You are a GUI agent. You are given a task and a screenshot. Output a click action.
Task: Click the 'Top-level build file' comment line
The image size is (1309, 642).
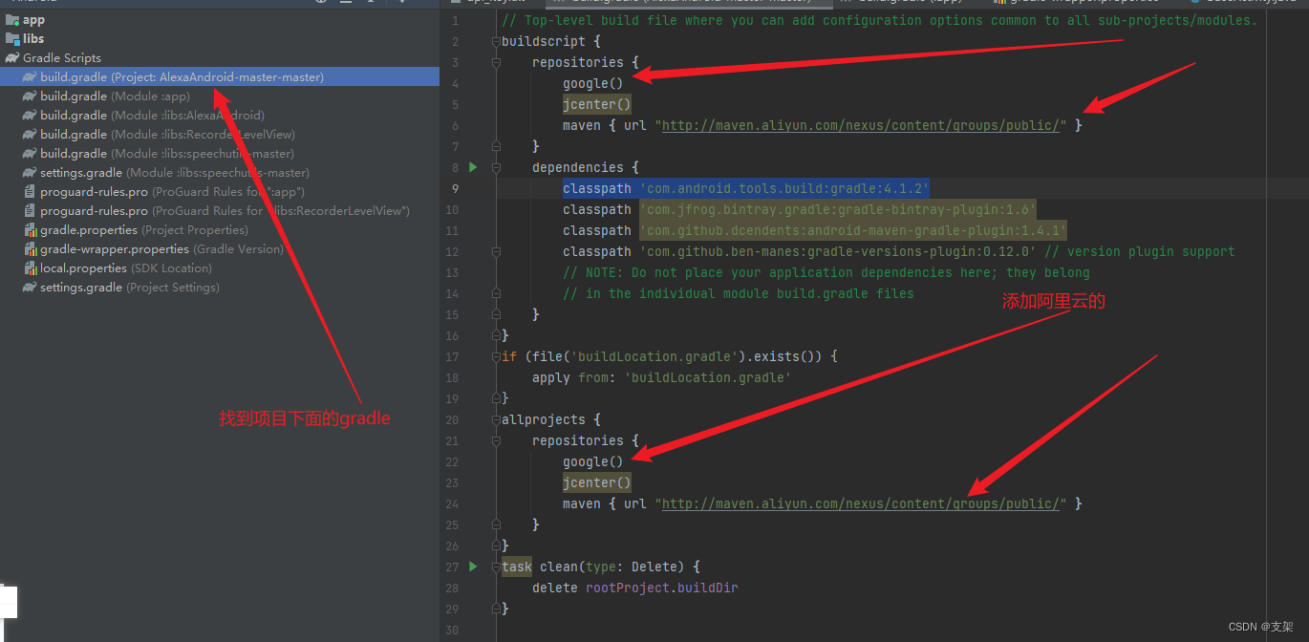[880, 20]
